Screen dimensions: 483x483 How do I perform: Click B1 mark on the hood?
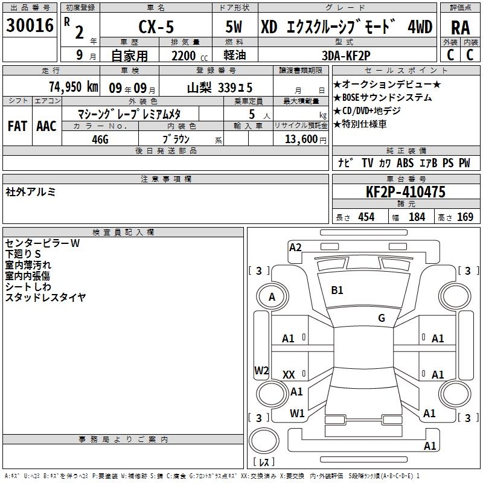click(x=337, y=290)
